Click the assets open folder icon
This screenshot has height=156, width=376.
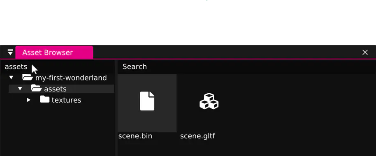(x=37, y=88)
